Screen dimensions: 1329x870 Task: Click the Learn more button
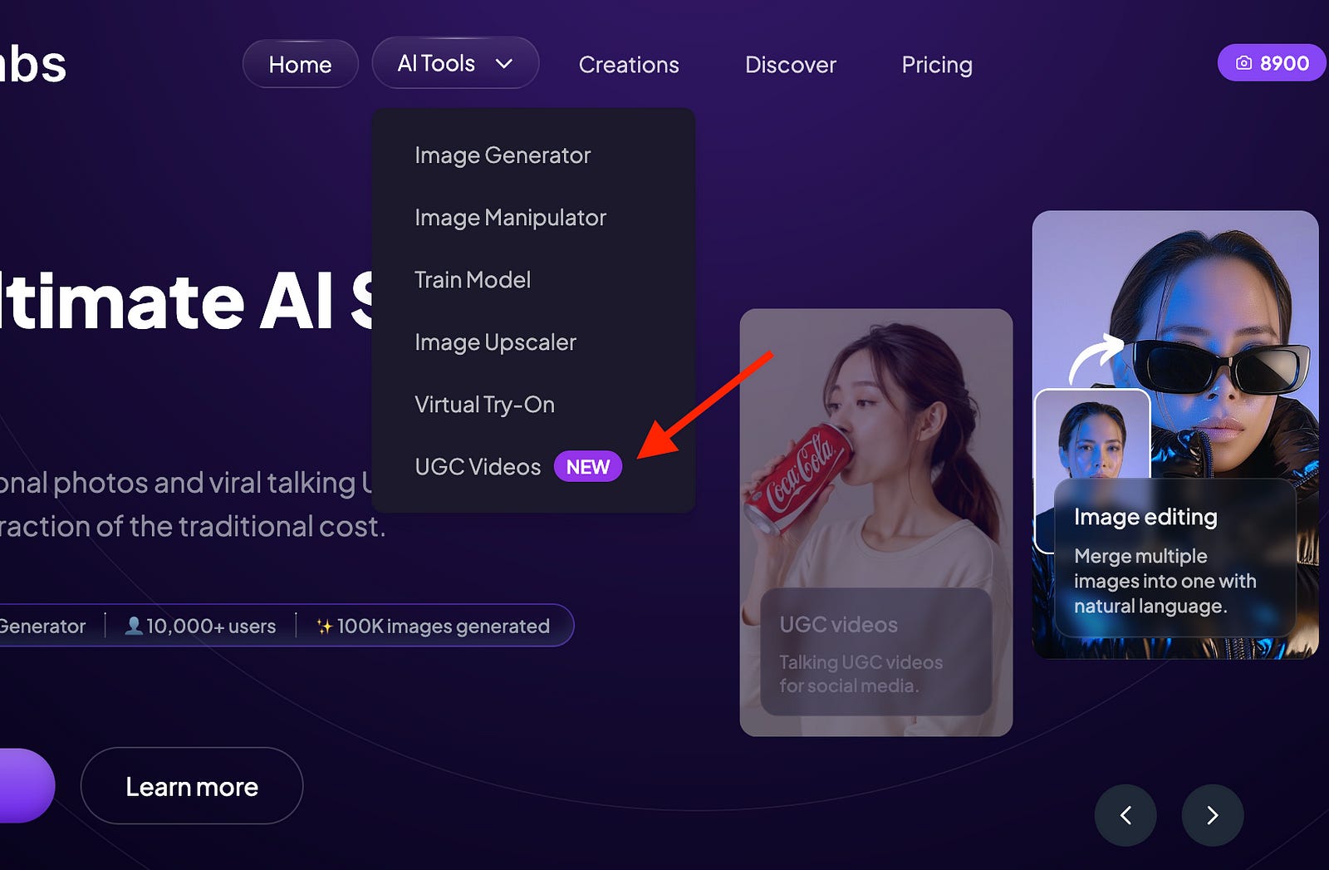coord(192,786)
